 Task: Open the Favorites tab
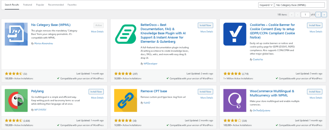tap(72, 5)
